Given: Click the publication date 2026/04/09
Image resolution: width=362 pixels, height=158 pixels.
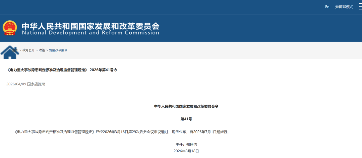Looking at the screenshot, I should point(16,84).
